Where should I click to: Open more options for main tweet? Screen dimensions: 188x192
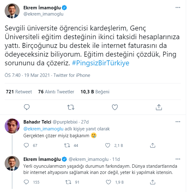[x=177, y=7]
